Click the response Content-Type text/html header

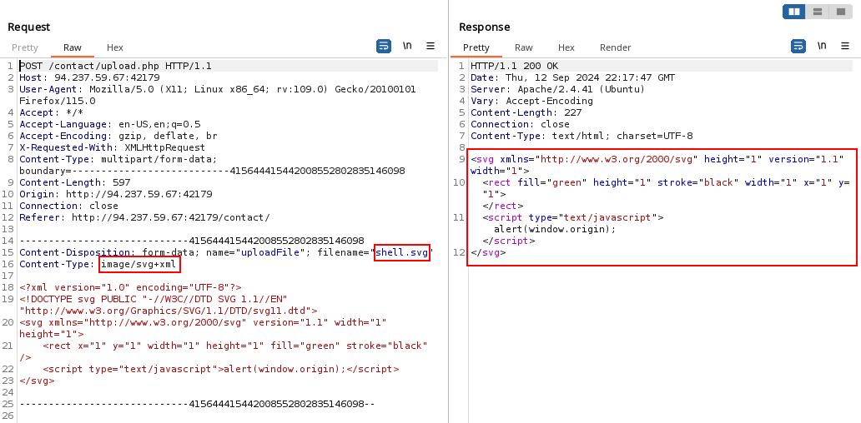pyautogui.click(x=582, y=136)
